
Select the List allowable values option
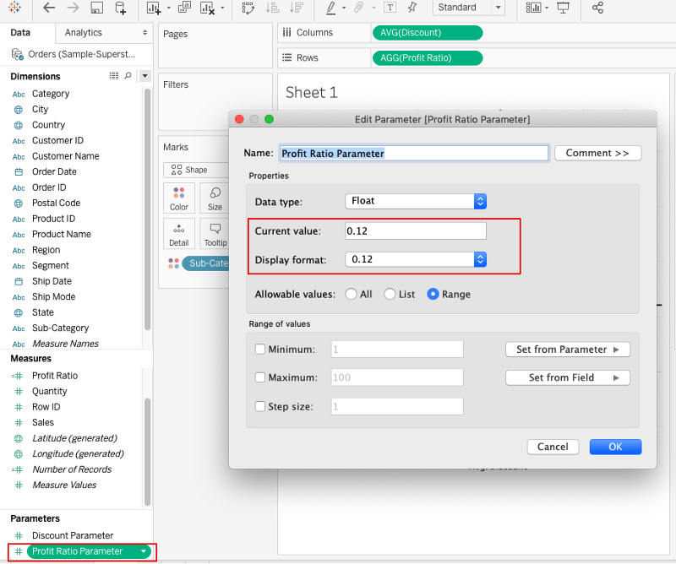click(390, 295)
